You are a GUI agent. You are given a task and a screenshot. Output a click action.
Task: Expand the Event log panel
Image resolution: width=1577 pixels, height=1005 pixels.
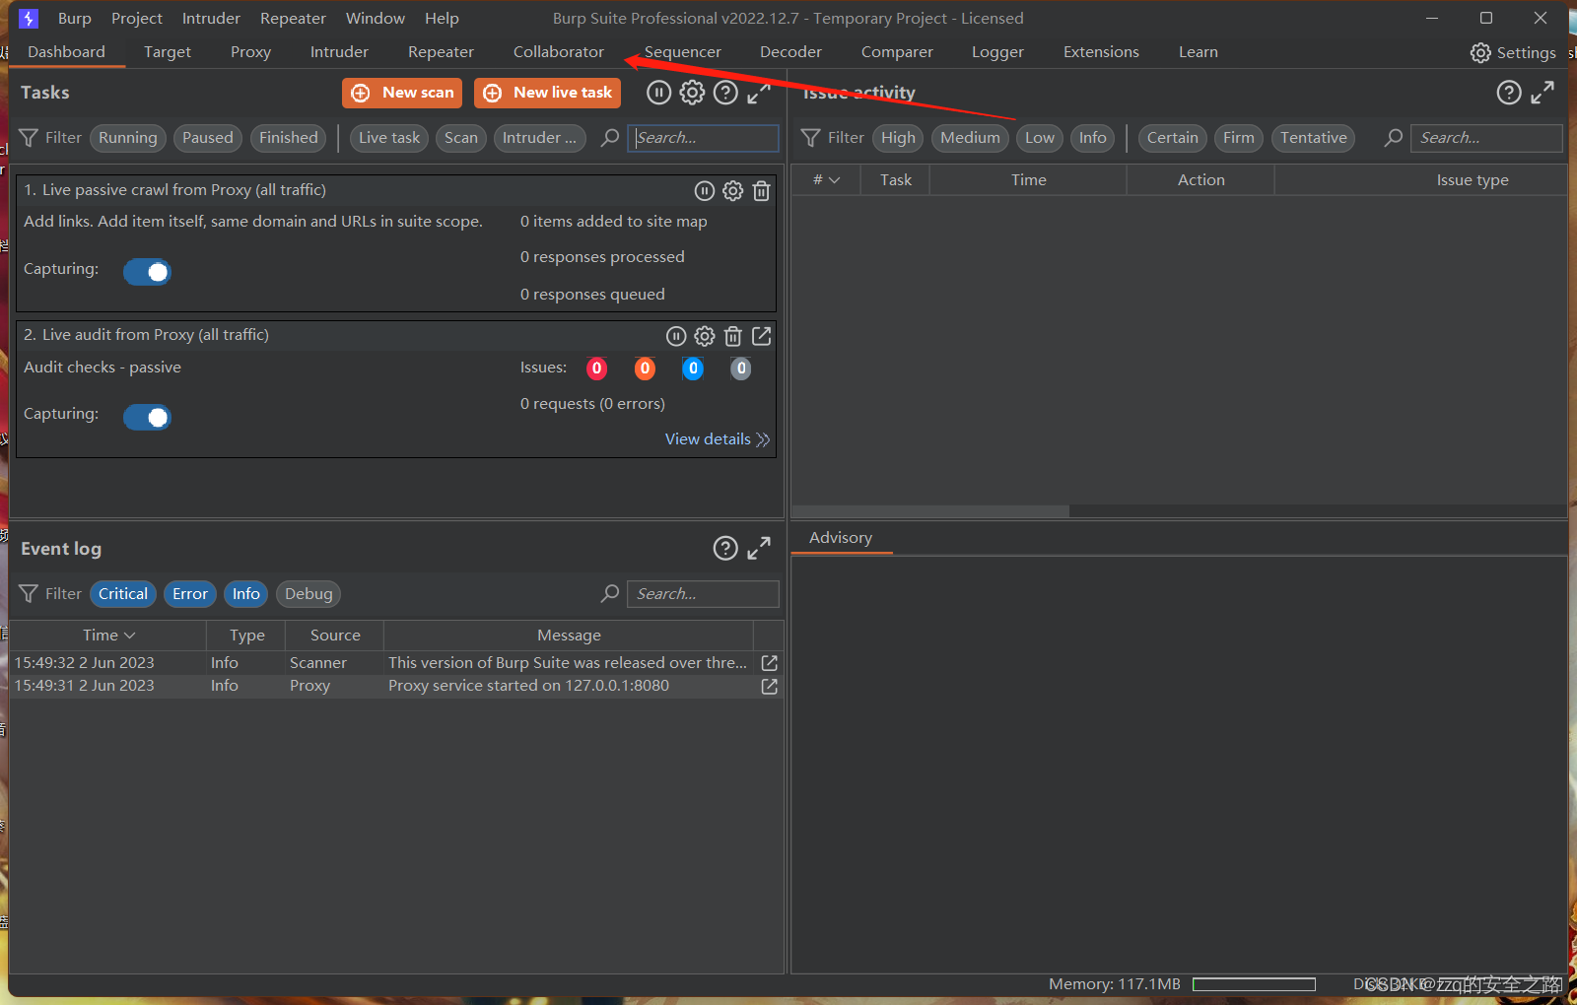coord(759,549)
